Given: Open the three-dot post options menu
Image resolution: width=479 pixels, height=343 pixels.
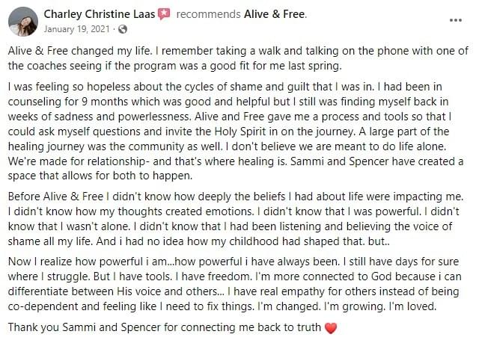Looking at the screenshot, I should 456,20.
